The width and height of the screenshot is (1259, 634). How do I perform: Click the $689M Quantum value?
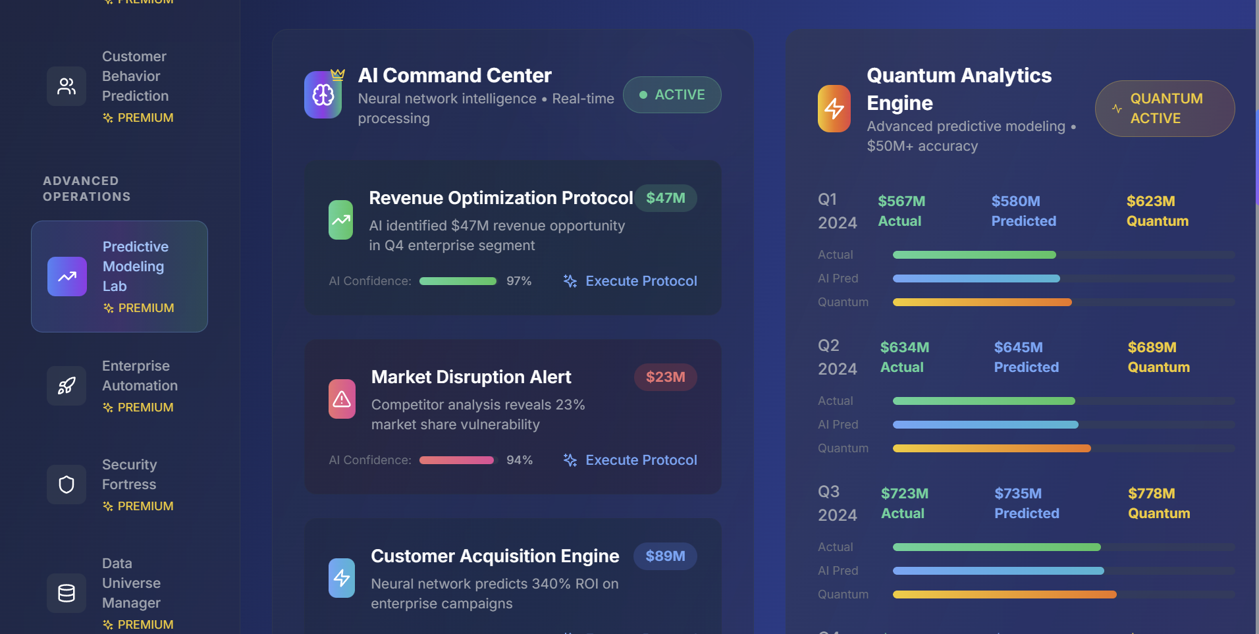[1159, 357]
